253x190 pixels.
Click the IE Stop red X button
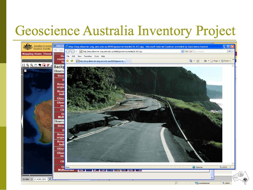191,51
